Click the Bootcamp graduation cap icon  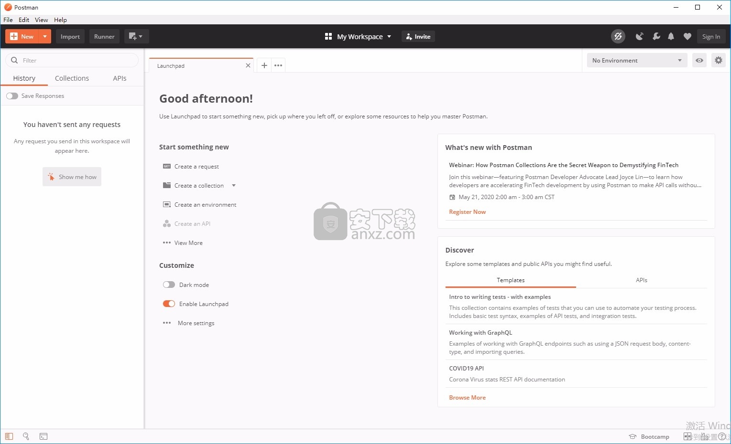click(x=633, y=437)
